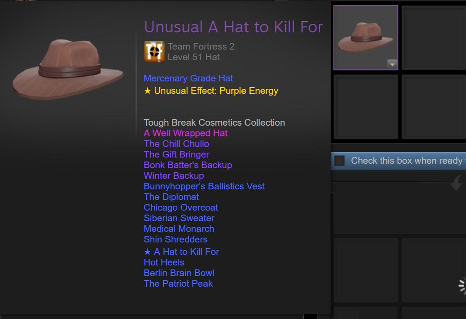Click the yellow star Unusual Effect icon

pyautogui.click(x=147, y=91)
